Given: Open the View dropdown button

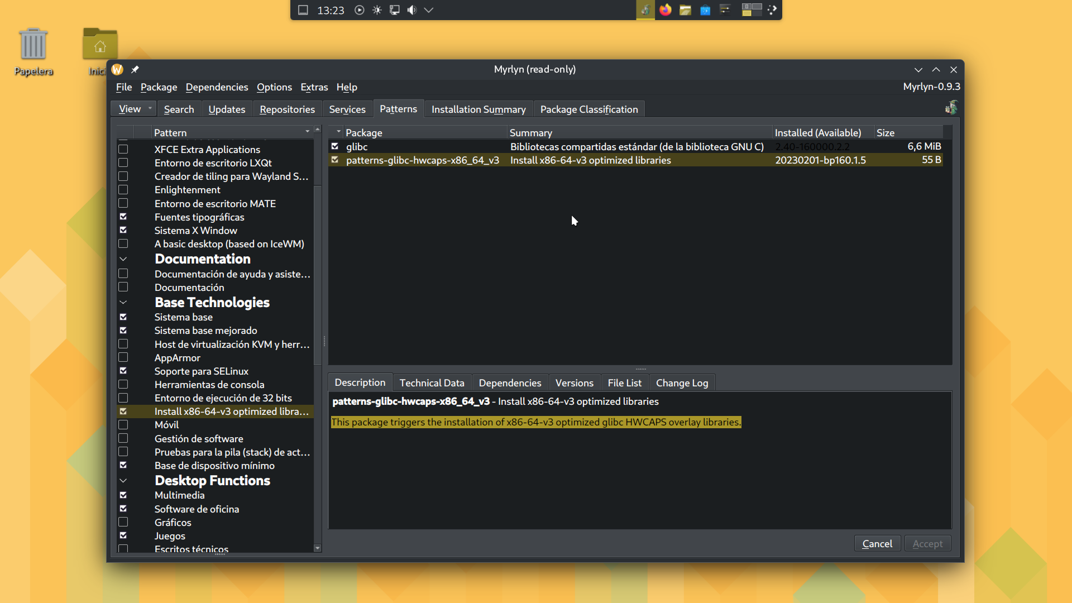Looking at the screenshot, I should point(134,109).
